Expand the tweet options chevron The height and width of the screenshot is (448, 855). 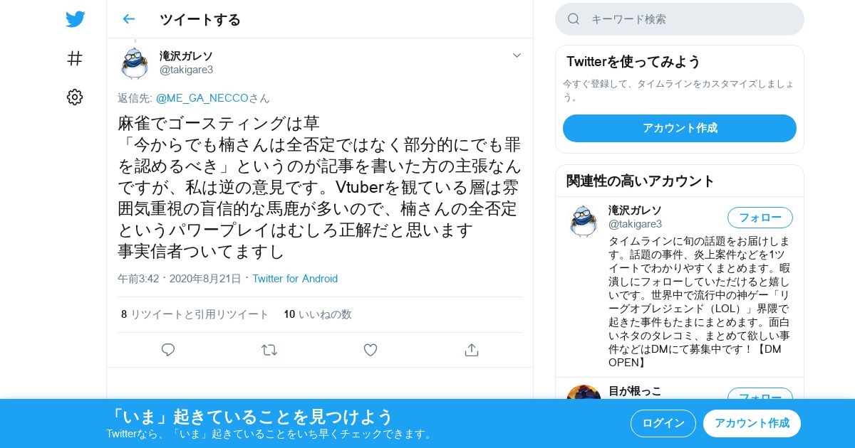click(x=517, y=55)
